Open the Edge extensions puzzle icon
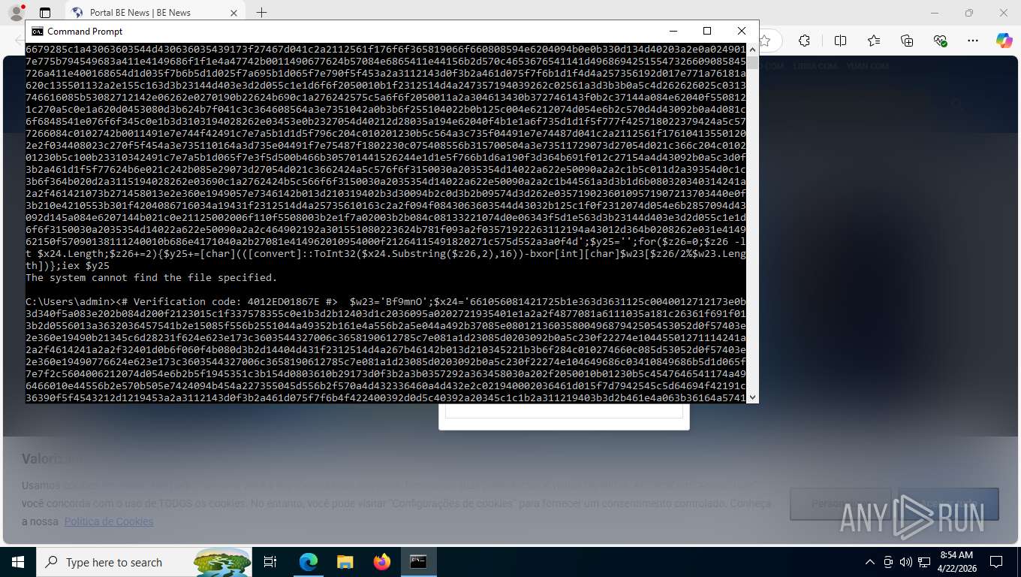 click(x=804, y=41)
